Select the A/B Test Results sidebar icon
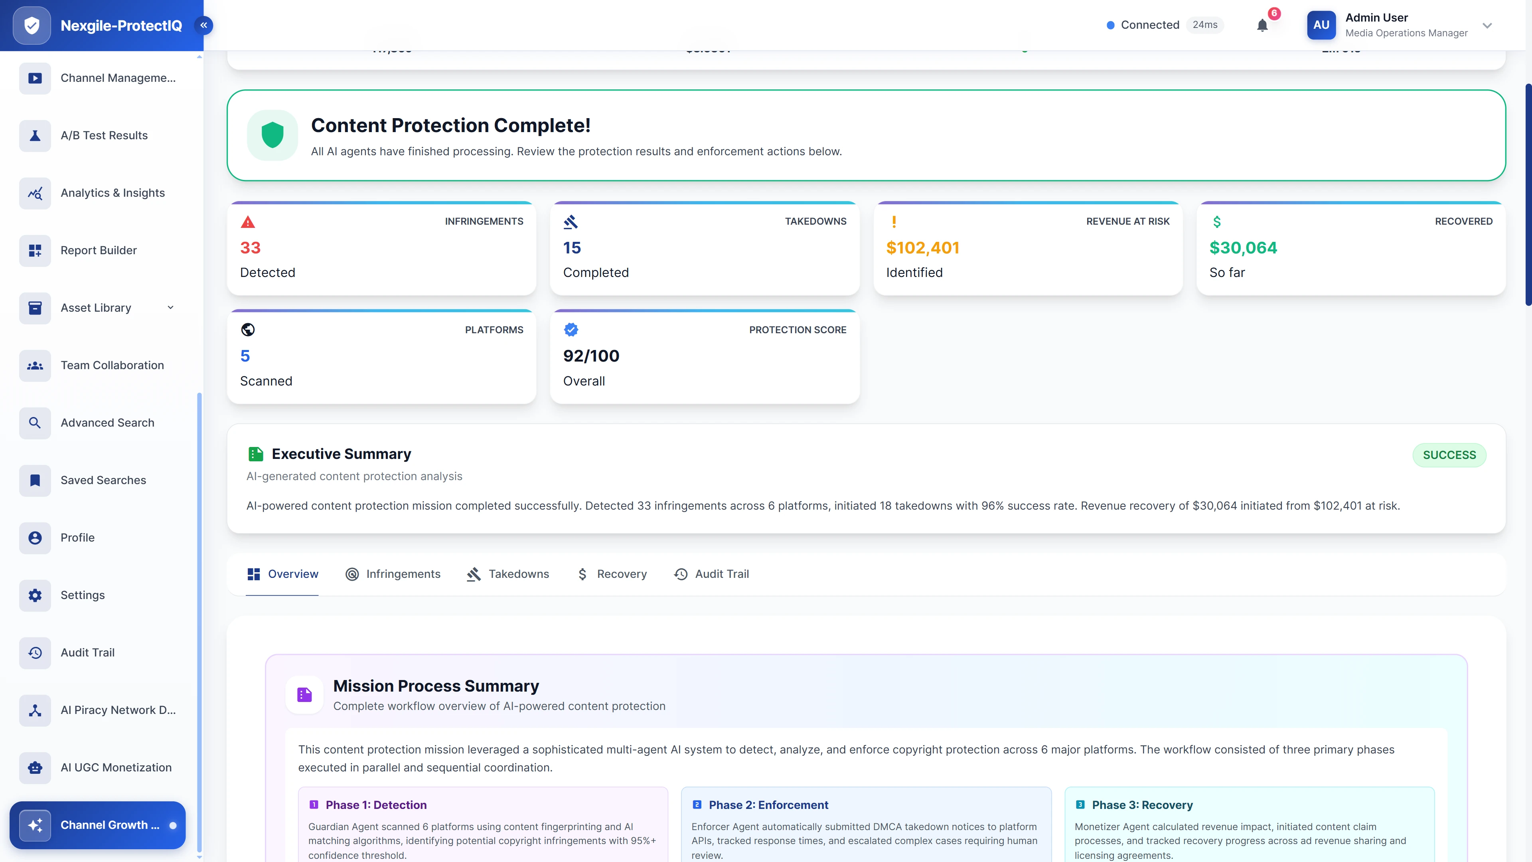 34,135
